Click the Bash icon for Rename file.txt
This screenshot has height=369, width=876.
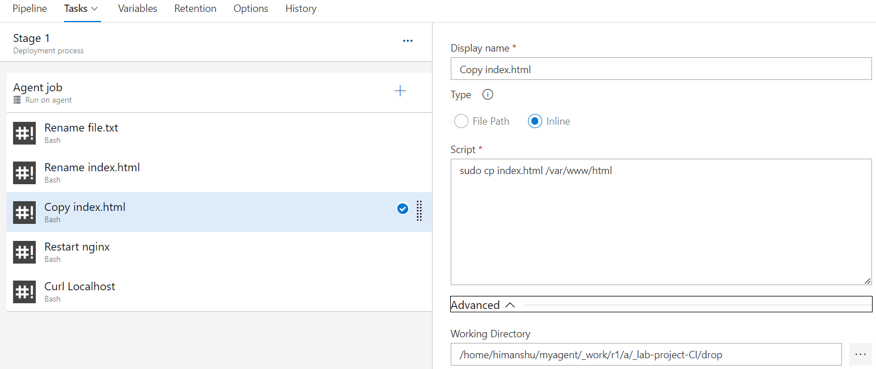coord(24,133)
